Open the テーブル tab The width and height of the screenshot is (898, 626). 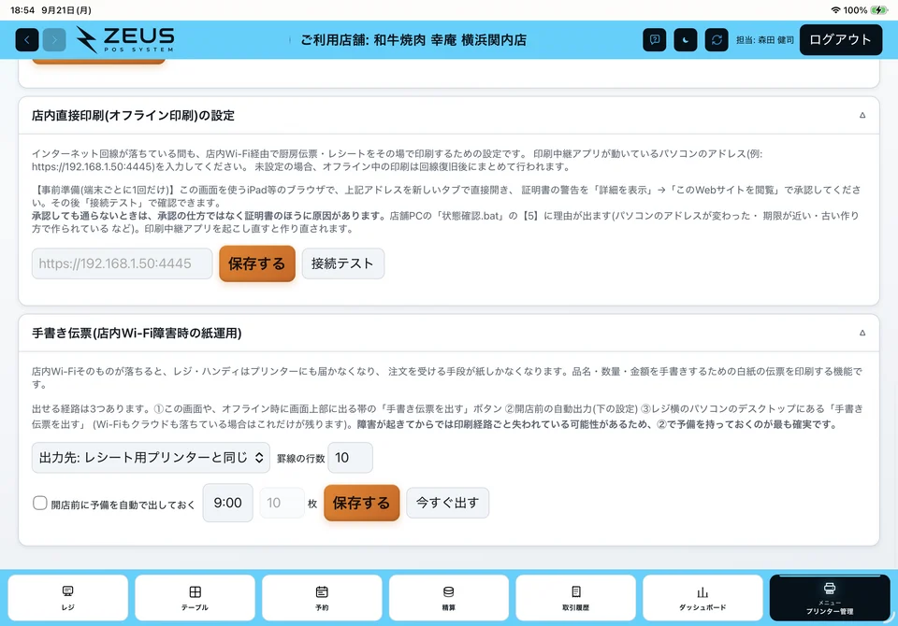pos(195,598)
